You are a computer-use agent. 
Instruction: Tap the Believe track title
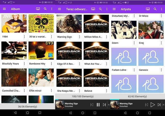[x=88, y=91]
